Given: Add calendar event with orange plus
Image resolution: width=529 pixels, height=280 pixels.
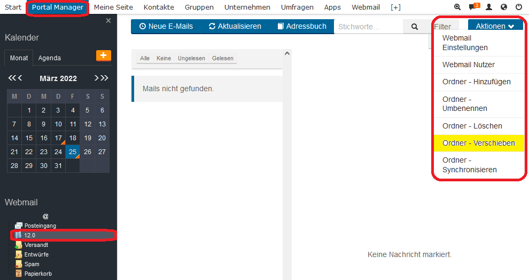Looking at the screenshot, I should click(x=104, y=55).
